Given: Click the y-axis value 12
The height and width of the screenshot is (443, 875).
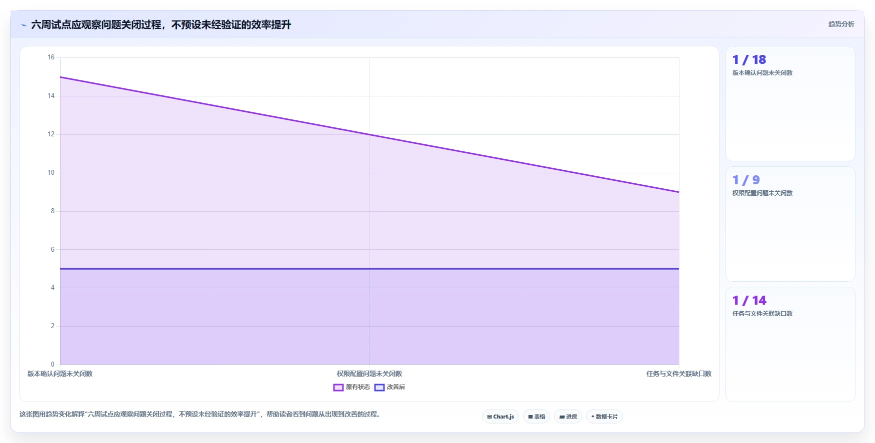Looking at the screenshot, I should click(x=51, y=134).
